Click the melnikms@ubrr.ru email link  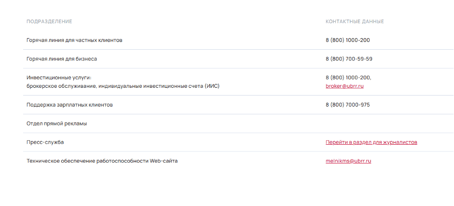348,161
